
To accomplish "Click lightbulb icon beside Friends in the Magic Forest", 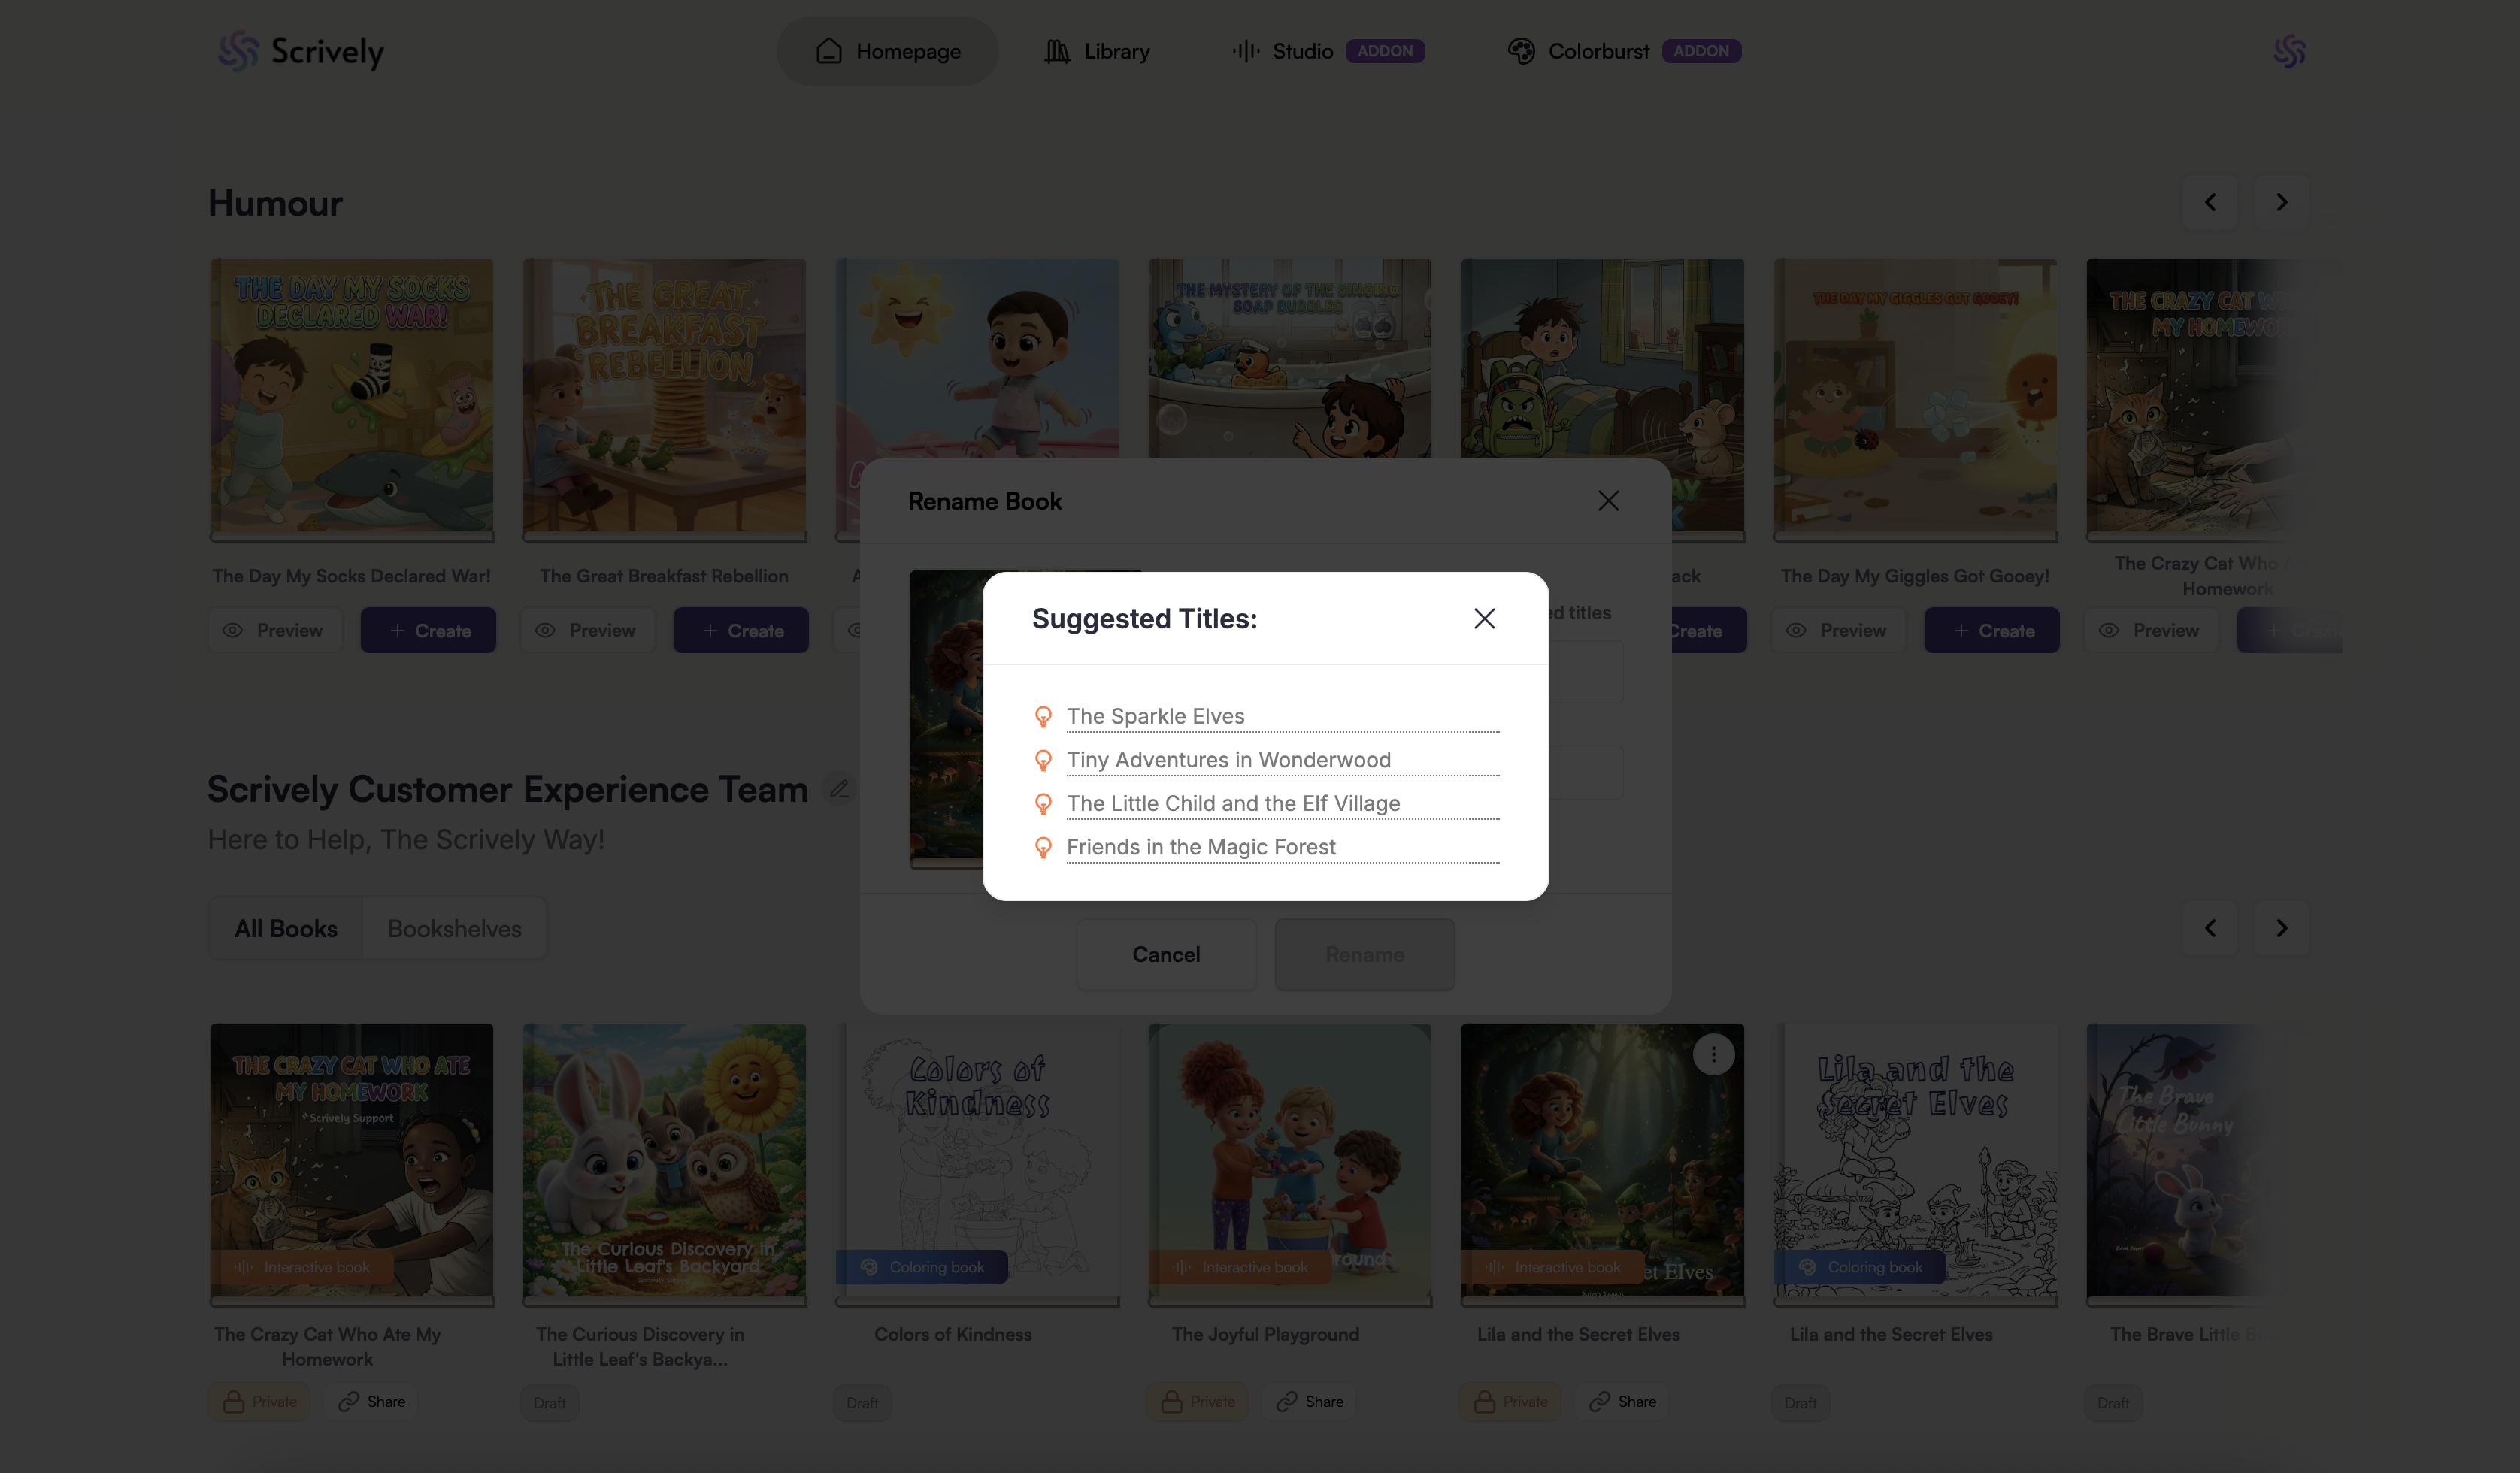I will [1043, 848].
